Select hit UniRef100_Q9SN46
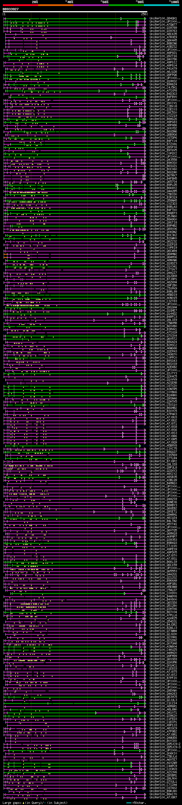This screenshot has width=182, height=805. click(x=163, y=398)
